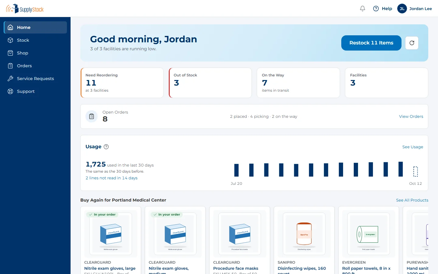Go to the Home page
The height and width of the screenshot is (274, 438).
[x=35, y=27]
